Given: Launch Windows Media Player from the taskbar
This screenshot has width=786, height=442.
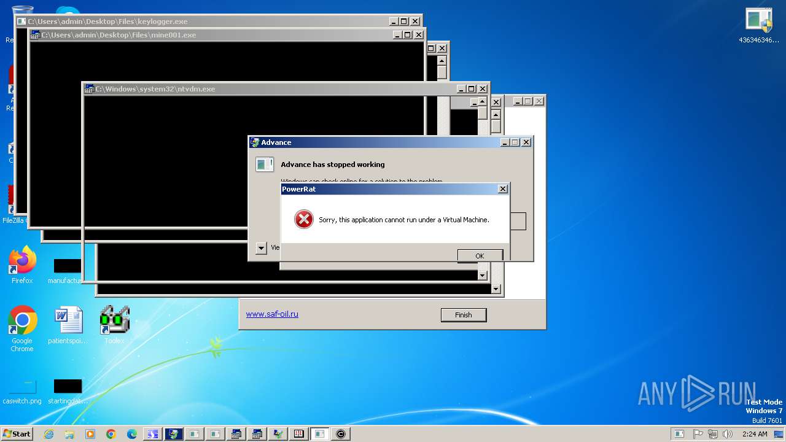Looking at the screenshot, I should [x=90, y=434].
